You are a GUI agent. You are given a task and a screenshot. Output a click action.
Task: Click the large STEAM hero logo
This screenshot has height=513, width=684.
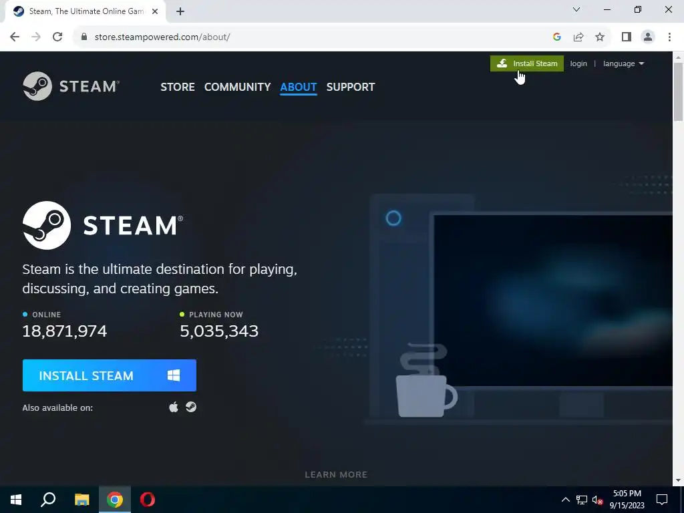[x=103, y=225]
